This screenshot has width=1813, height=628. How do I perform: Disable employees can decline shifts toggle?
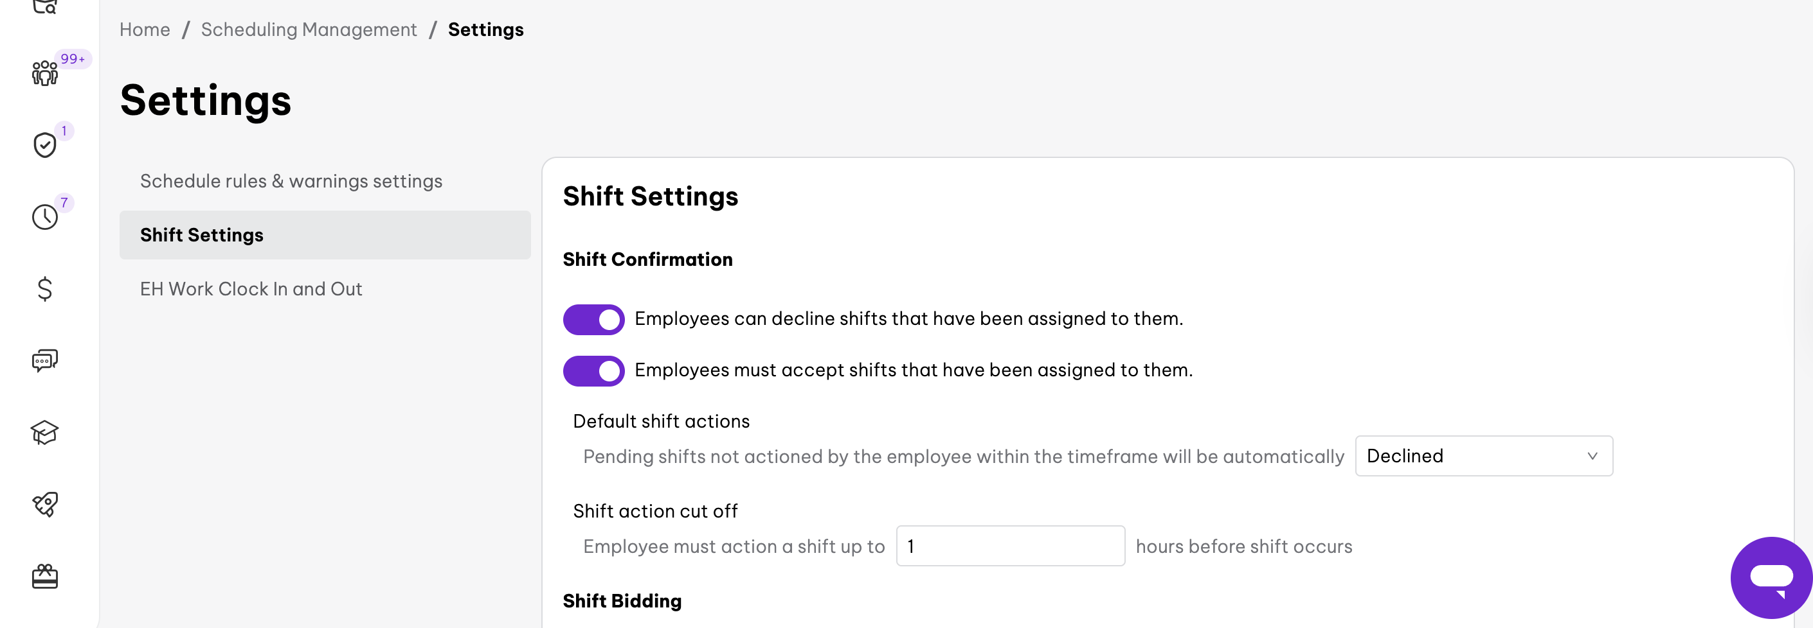point(593,319)
